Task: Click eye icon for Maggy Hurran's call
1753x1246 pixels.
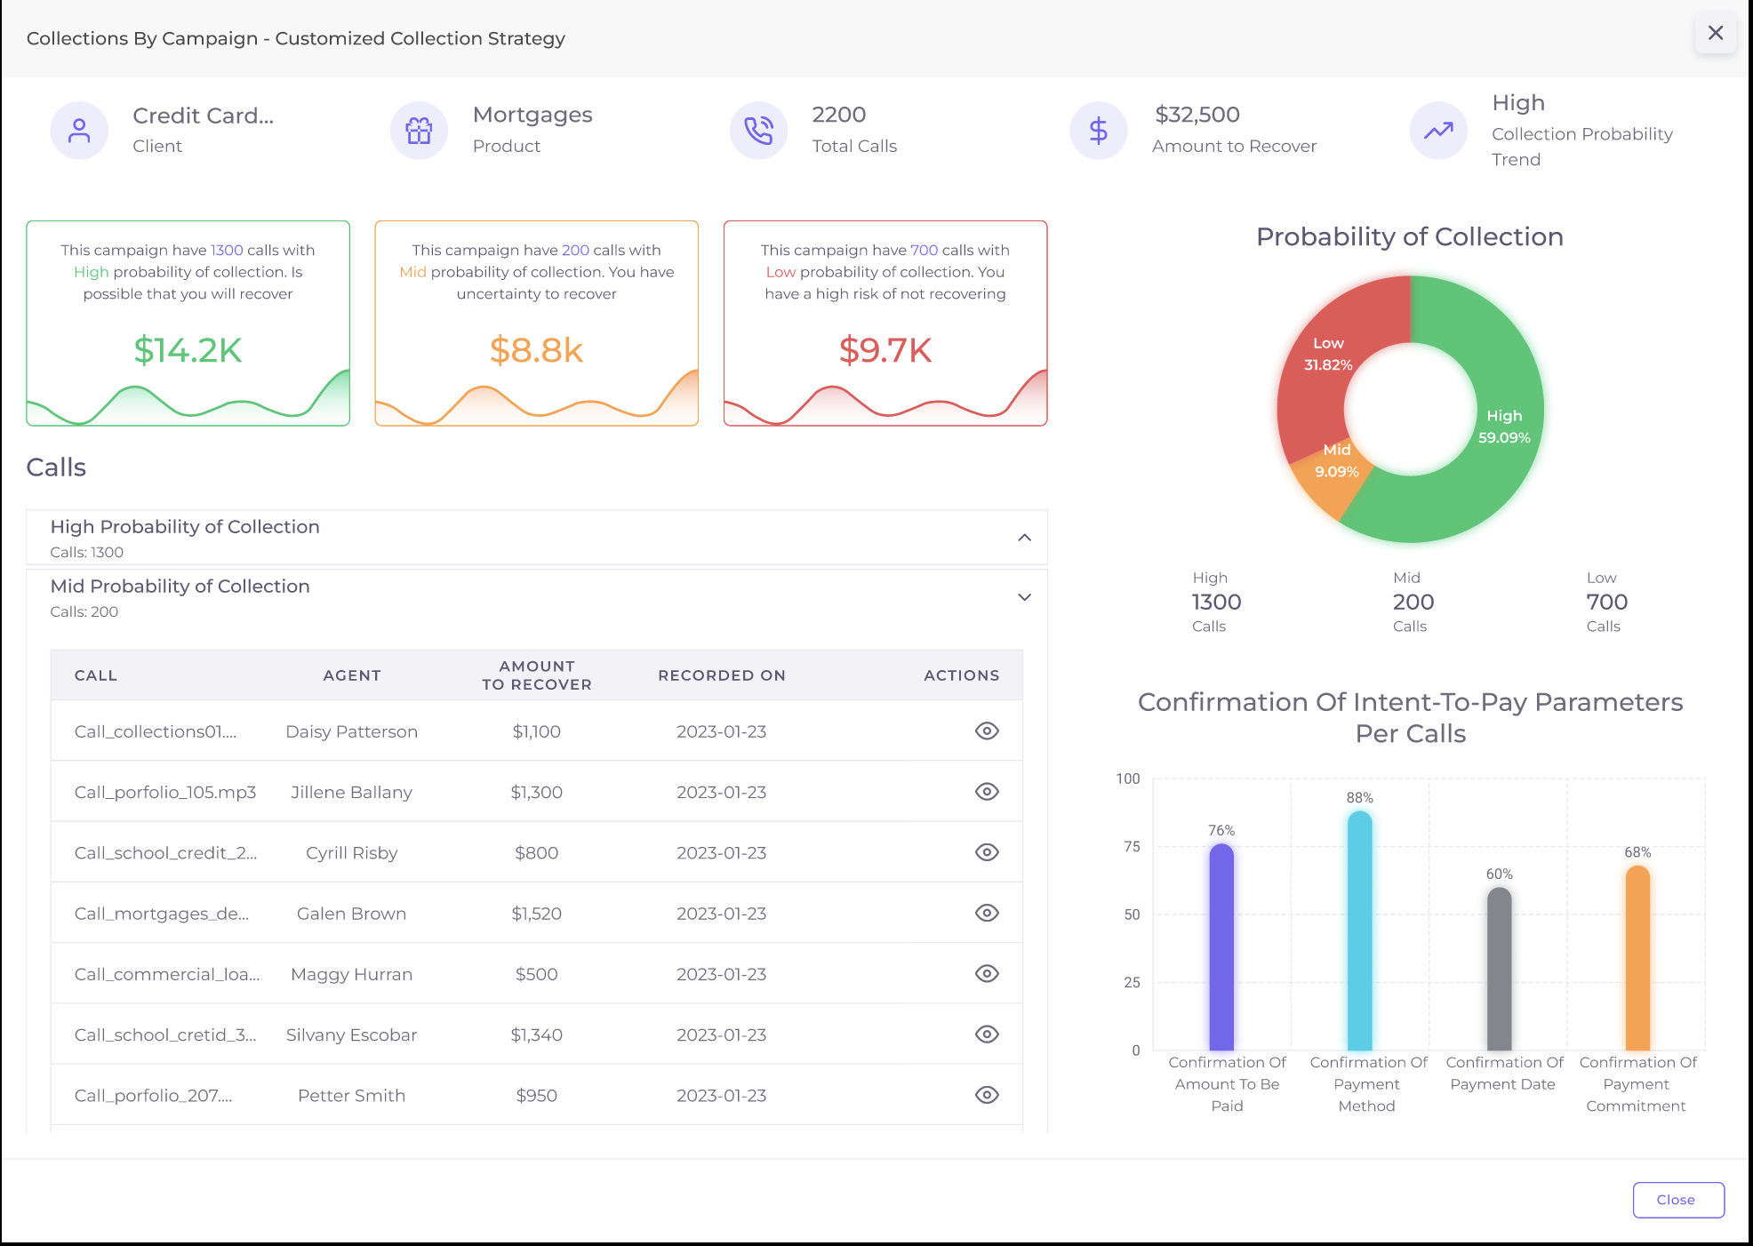Action: (x=987, y=974)
